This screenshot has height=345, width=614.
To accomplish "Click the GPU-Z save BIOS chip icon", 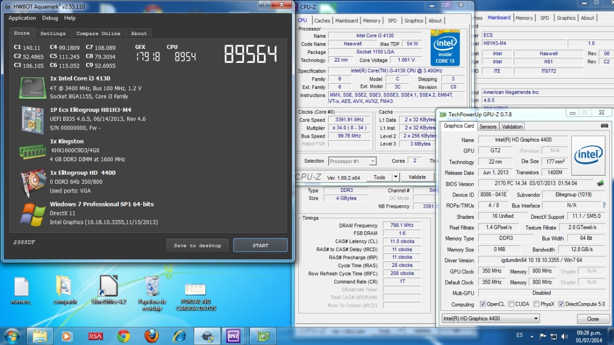I will coord(600,183).
